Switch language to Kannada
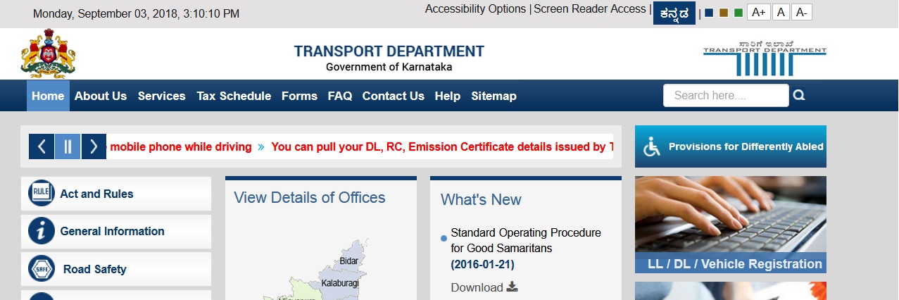 (x=674, y=13)
